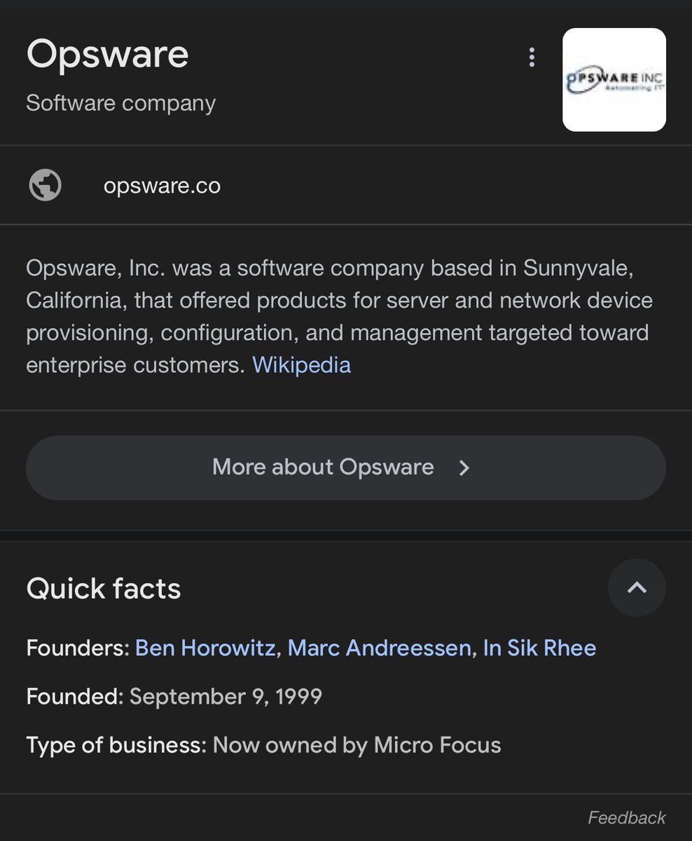Screen dimensions: 692x841
Task: Send Feedback on this panel
Action: 626,818
